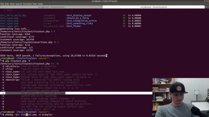209x117 pixels.
Task: Click the 'php tinytest.php -h' command
Action: point(18,61)
